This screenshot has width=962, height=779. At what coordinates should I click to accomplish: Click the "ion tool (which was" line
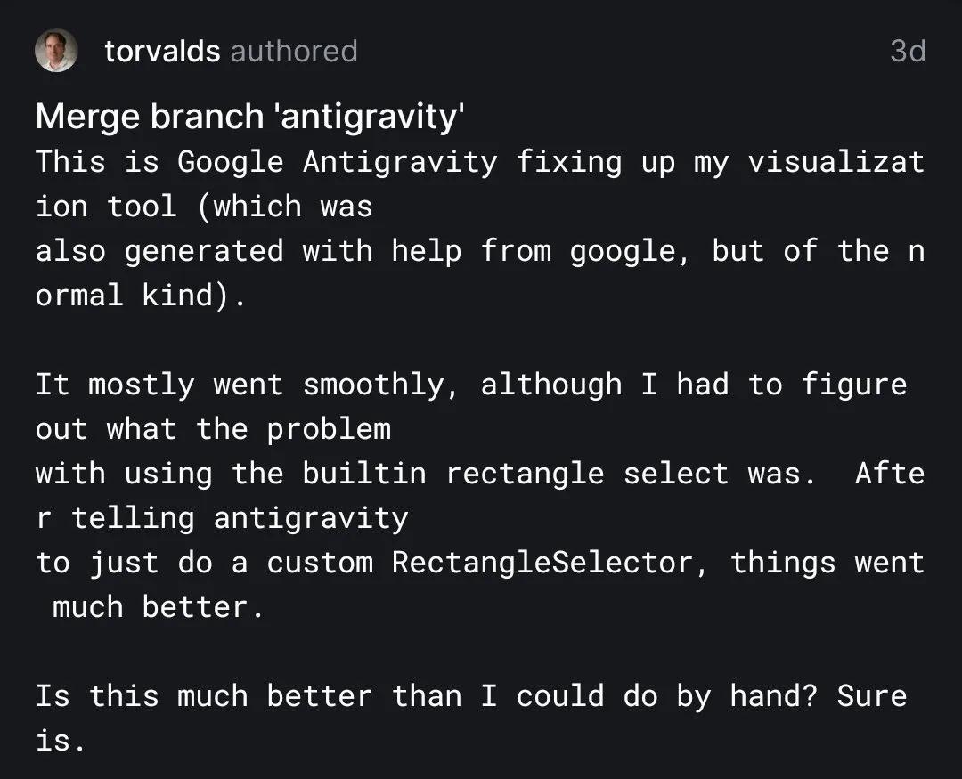203,207
